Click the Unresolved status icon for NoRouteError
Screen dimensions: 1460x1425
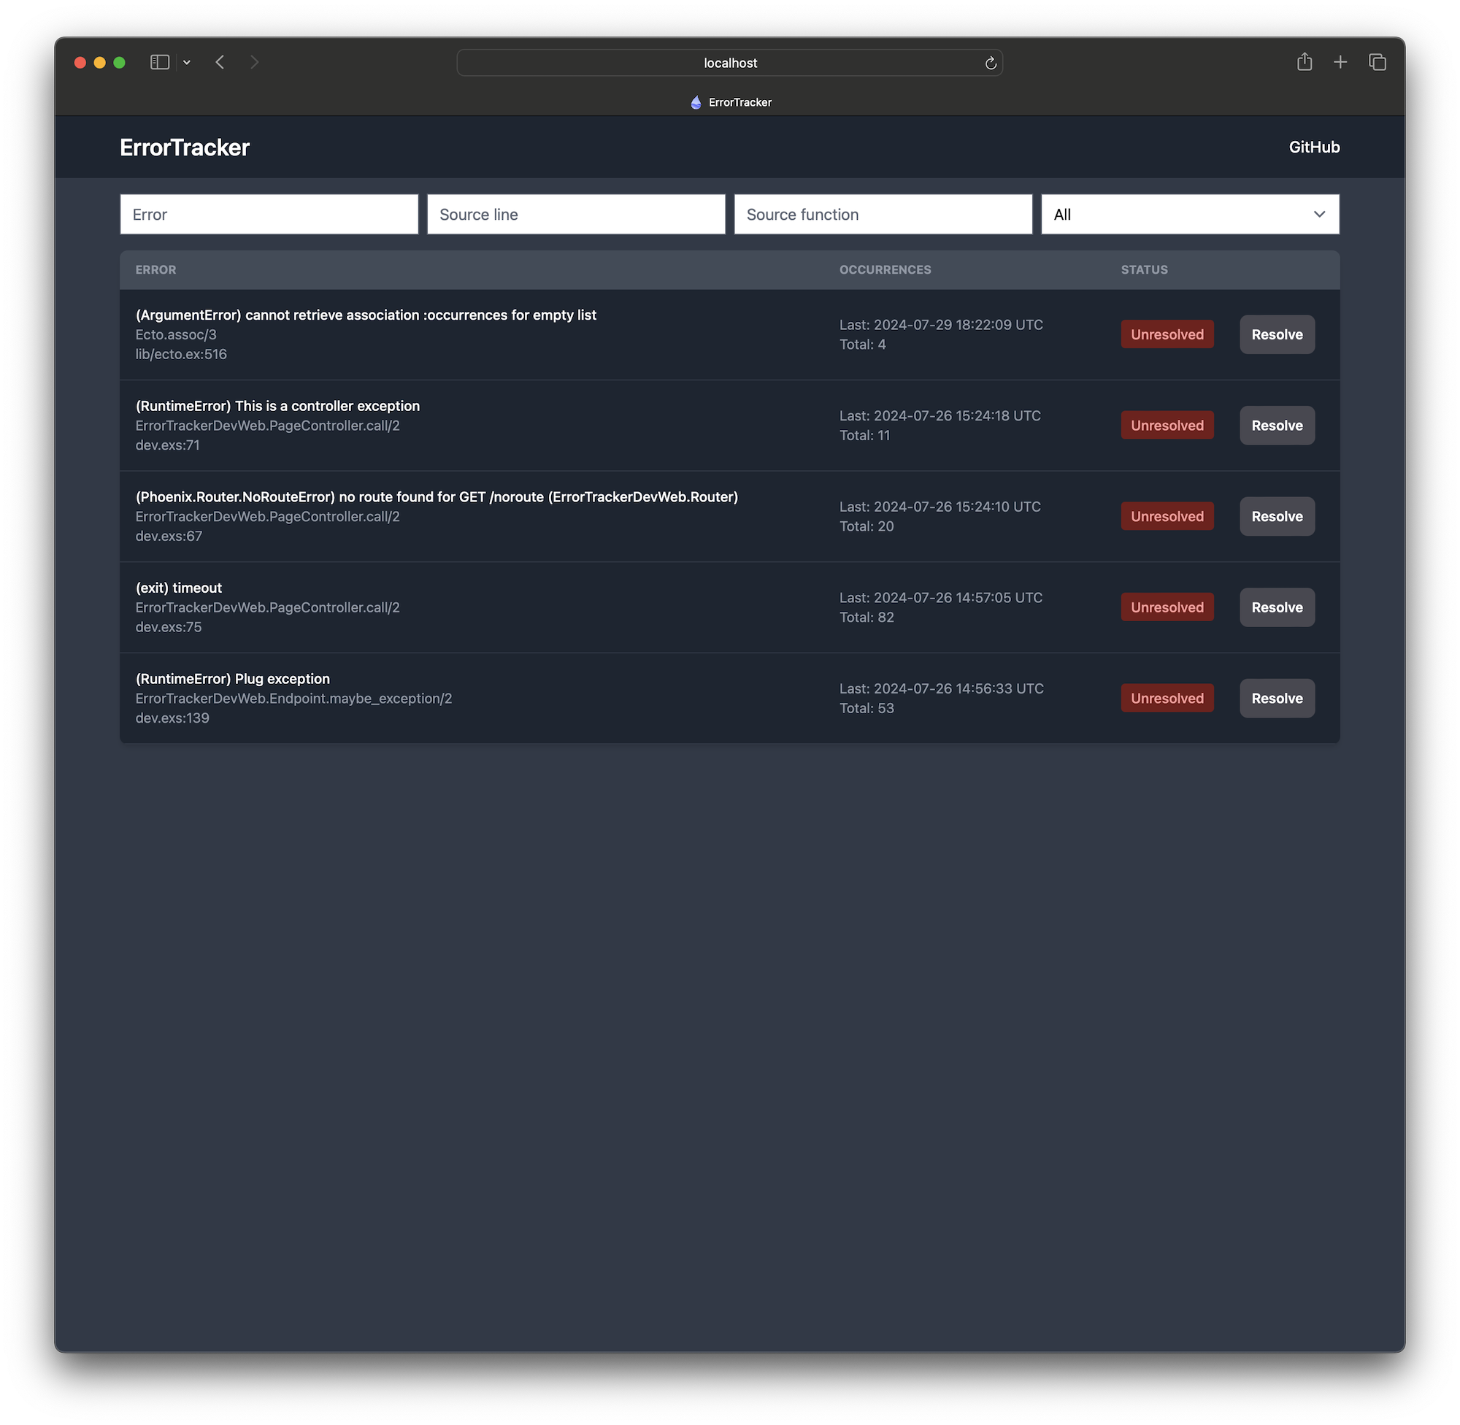coord(1167,515)
